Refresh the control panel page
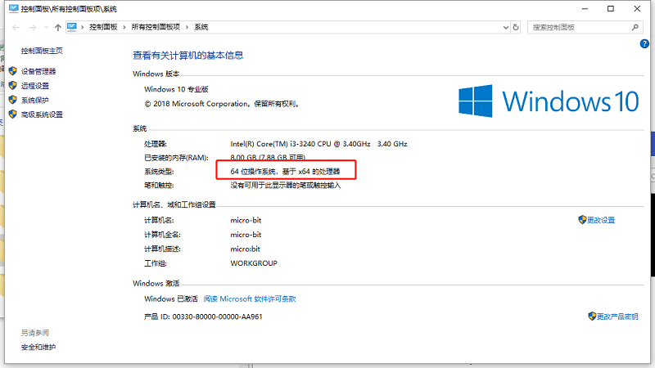Viewport: 655px width, 368px height. [x=516, y=28]
